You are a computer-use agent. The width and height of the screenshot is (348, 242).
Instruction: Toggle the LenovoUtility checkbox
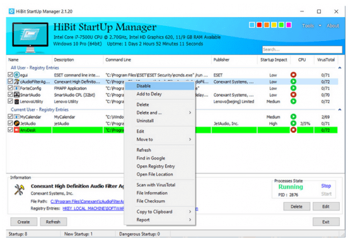(x=10, y=101)
